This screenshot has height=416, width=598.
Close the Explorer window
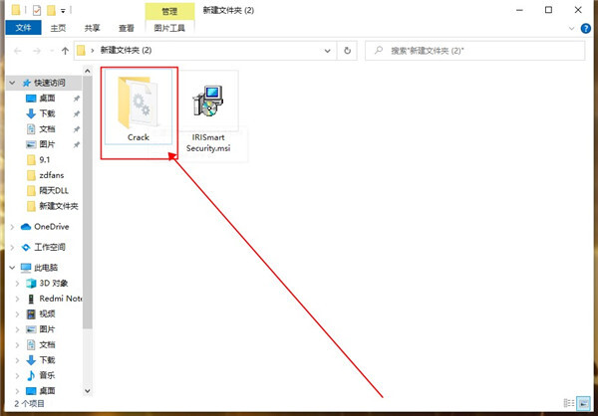578,10
